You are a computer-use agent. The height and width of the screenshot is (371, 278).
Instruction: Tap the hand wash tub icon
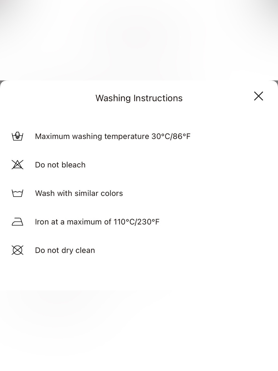coord(18,136)
